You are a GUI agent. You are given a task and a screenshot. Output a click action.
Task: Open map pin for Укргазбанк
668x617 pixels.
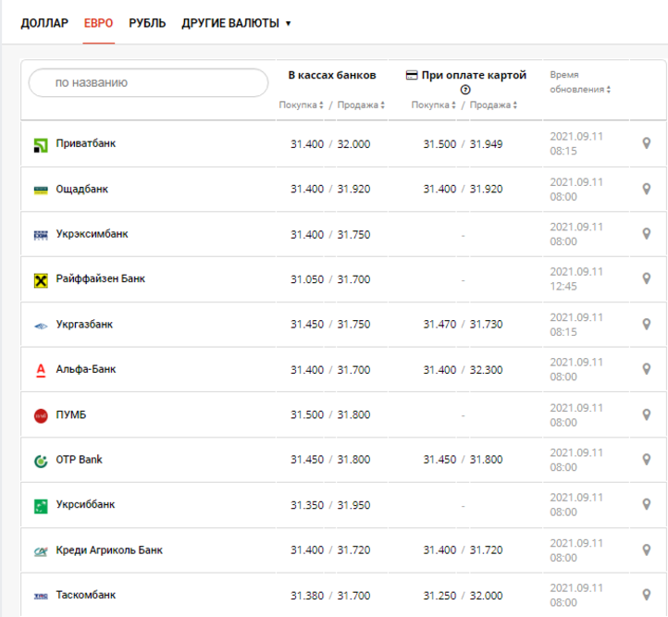(647, 324)
